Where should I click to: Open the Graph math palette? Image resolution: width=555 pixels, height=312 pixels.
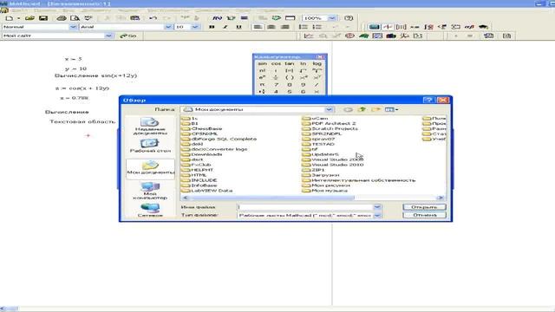point(388,27)
